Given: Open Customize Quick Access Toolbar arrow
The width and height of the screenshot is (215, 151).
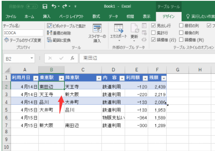Looking at the screenshot, I should (x=75, y=6).
